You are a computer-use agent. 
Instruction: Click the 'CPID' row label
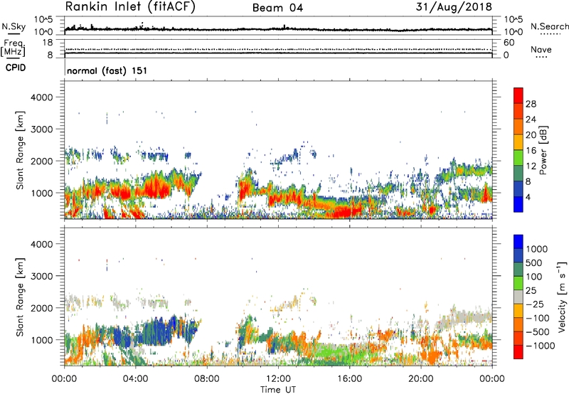tap(16, 68)
